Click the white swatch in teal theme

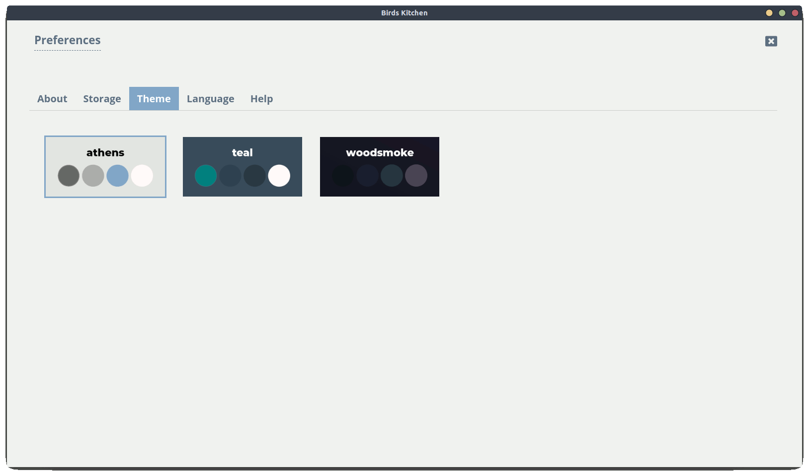(x=279, y=176)
